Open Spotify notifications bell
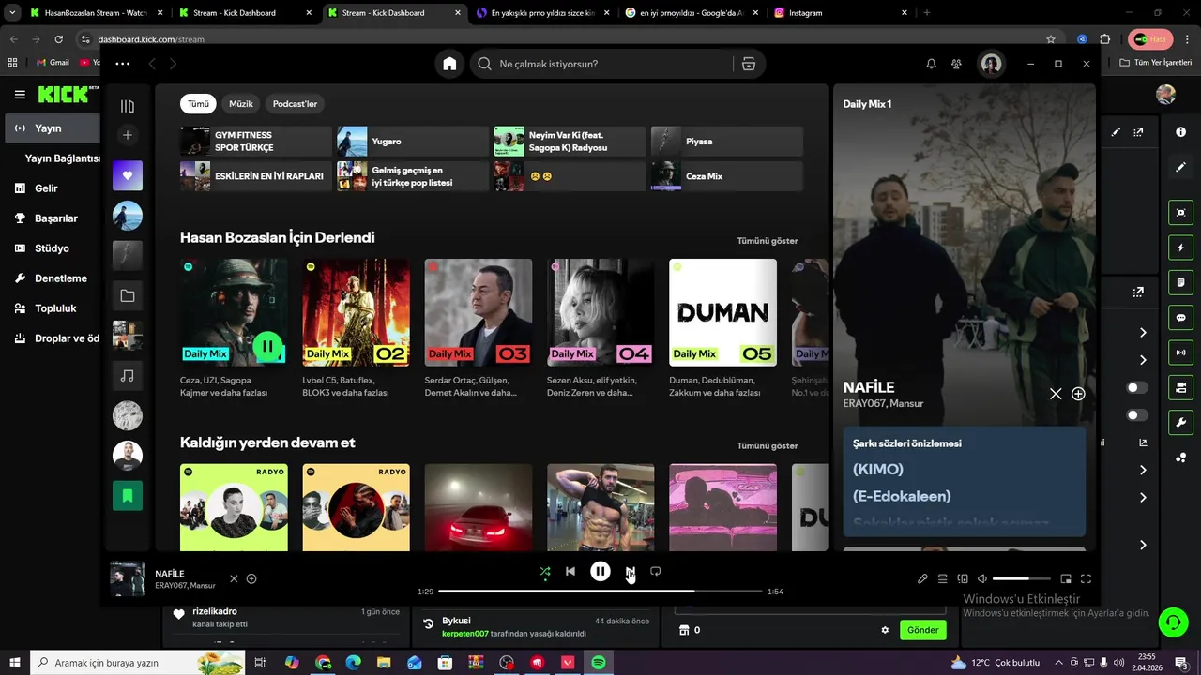 point(931,64)
